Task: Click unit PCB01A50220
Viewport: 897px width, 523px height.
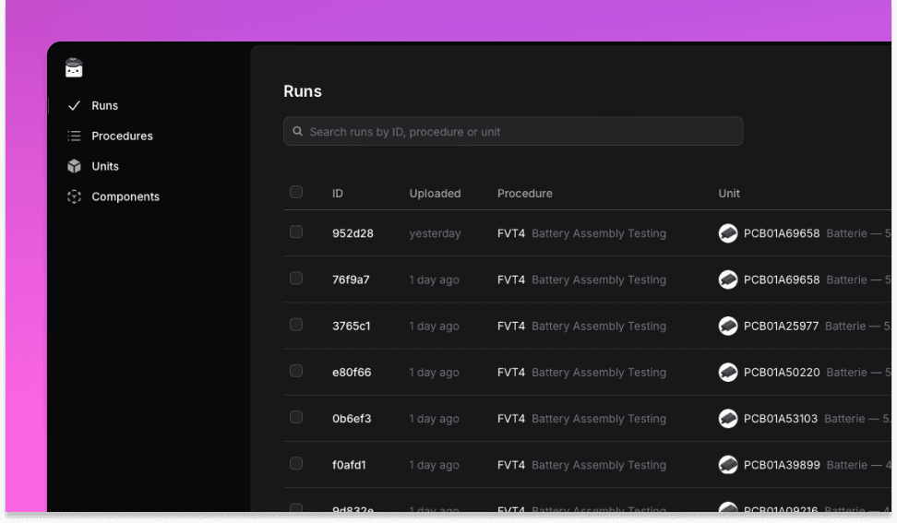Action: tap(782, 372)
